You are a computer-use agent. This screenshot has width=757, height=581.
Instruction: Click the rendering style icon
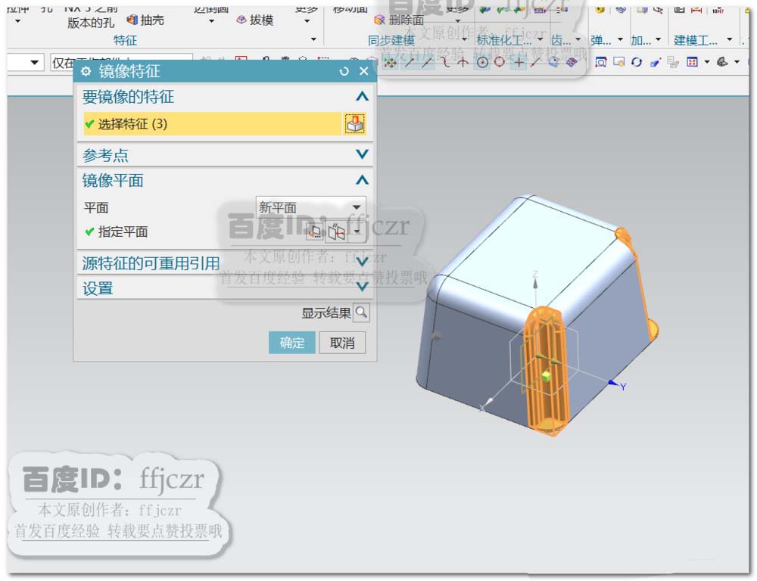pyautogui.click(x=722, y=62)
